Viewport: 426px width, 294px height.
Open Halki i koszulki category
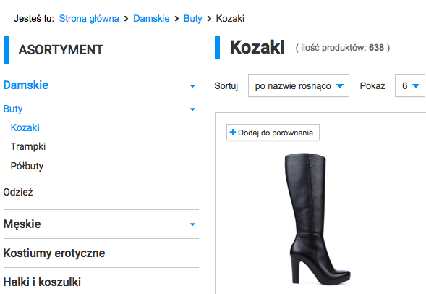click(42, 282)
